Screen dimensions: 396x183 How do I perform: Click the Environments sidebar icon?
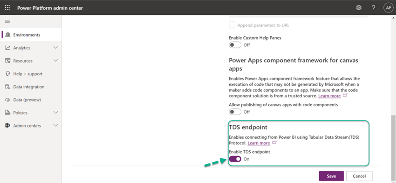point(8,35)
